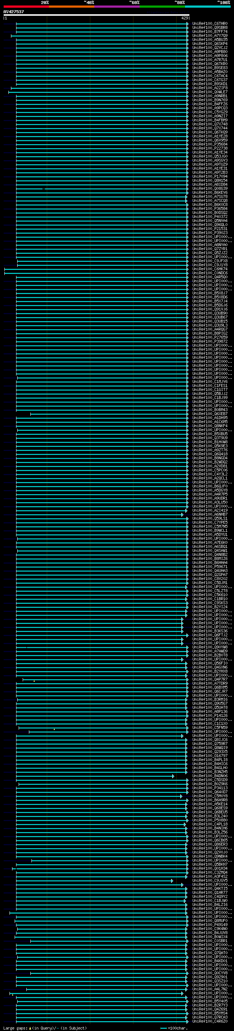Click hit label UniRef100_P34113
234x1031 pixels.
point(210,788)
